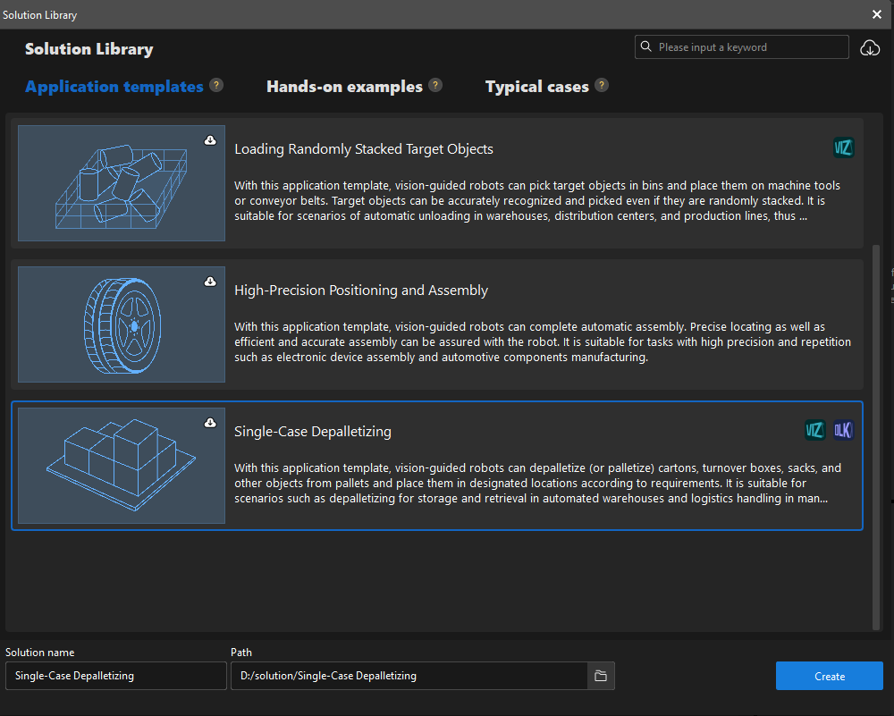Screen dimensions: 894x716
Task: Click the template list vertical scrollbar
Action: pyautogui.click(x=875, y=429)
